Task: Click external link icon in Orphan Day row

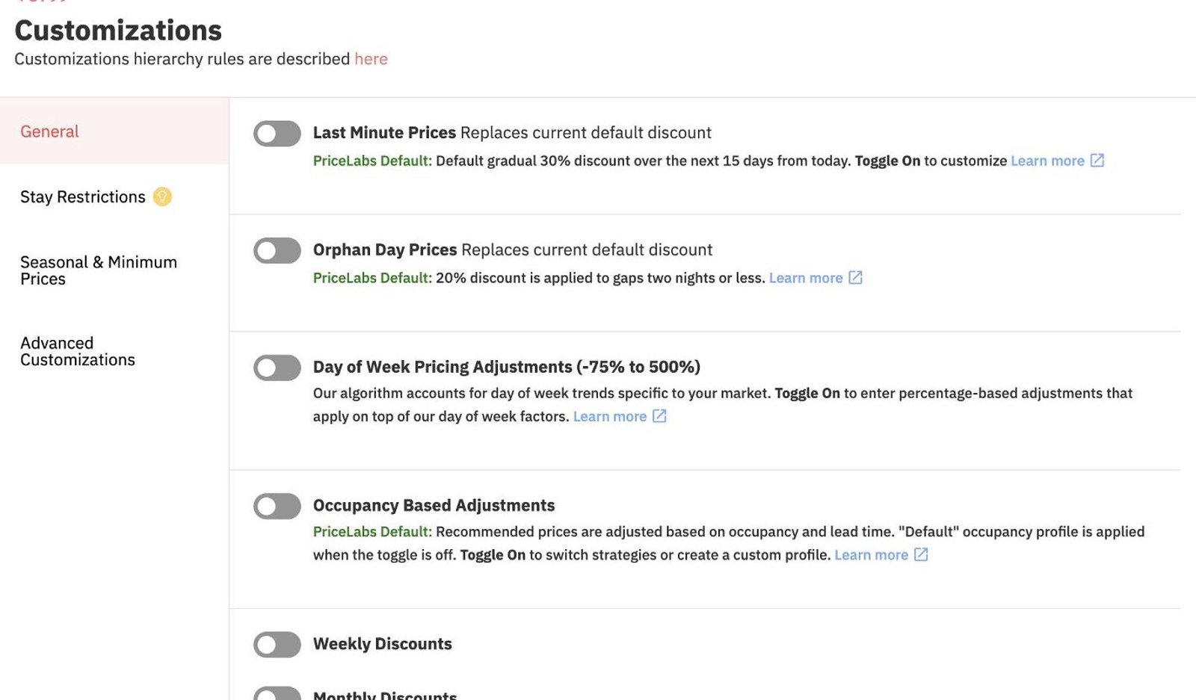Action: point(856,278)
